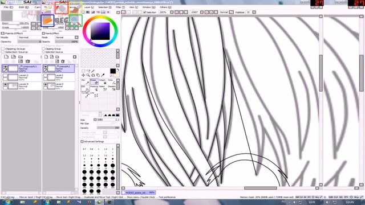Select the linework Color tool
This screenshot has height=205, width=365.
pyautogui.click(x=112, y=81)
